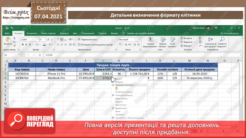246x138 pixels.
Task: Open the Файл tab
Action: coord(7,33)
